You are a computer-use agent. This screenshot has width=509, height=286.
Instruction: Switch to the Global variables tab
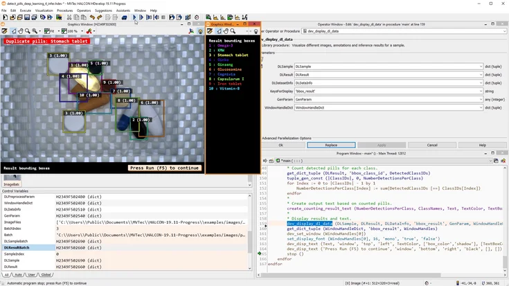click(46, 275)
